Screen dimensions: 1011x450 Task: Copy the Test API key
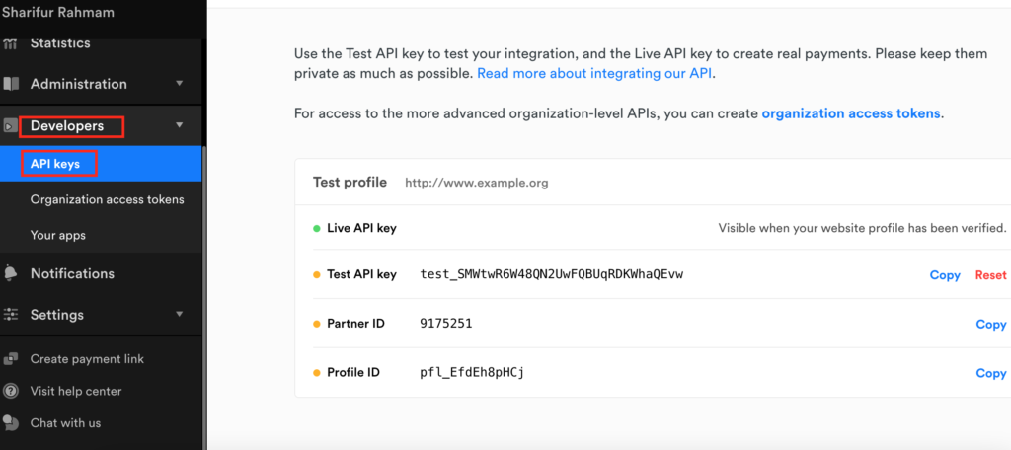tap(945, 275)
